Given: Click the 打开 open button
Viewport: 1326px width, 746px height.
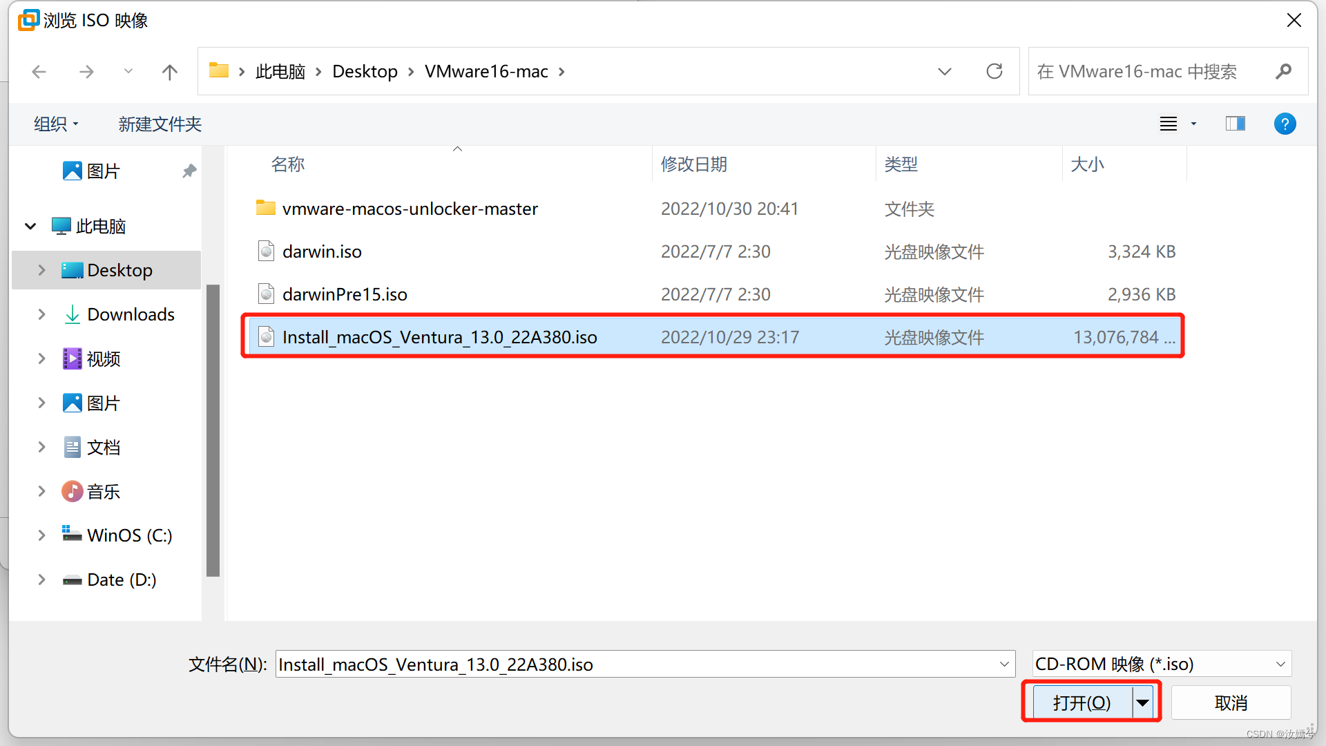Looking at the screenshot, I should [x=1085, y=702].
